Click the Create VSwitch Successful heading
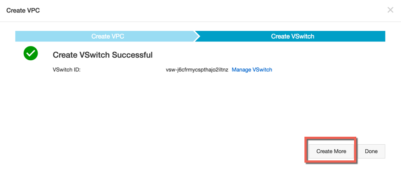 (x=102, y=55)
